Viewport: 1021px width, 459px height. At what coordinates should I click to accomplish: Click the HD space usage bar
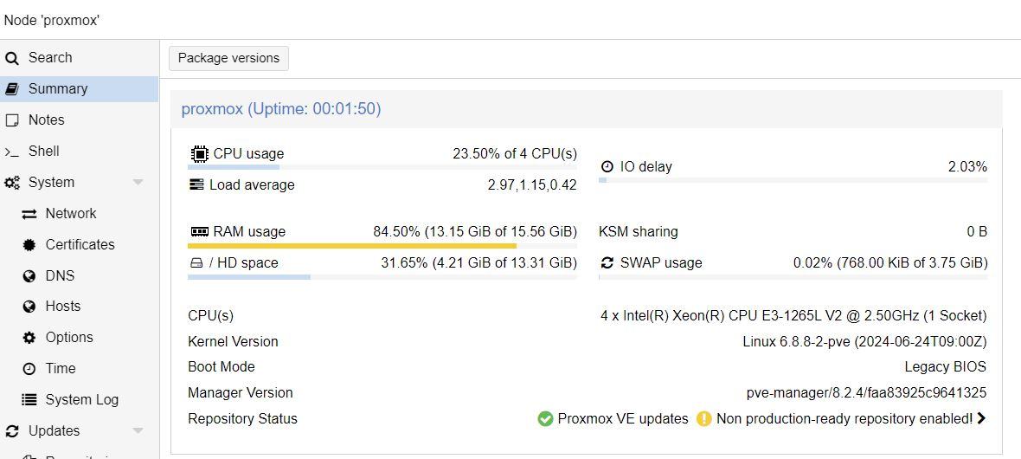click(x=249, y=277)
